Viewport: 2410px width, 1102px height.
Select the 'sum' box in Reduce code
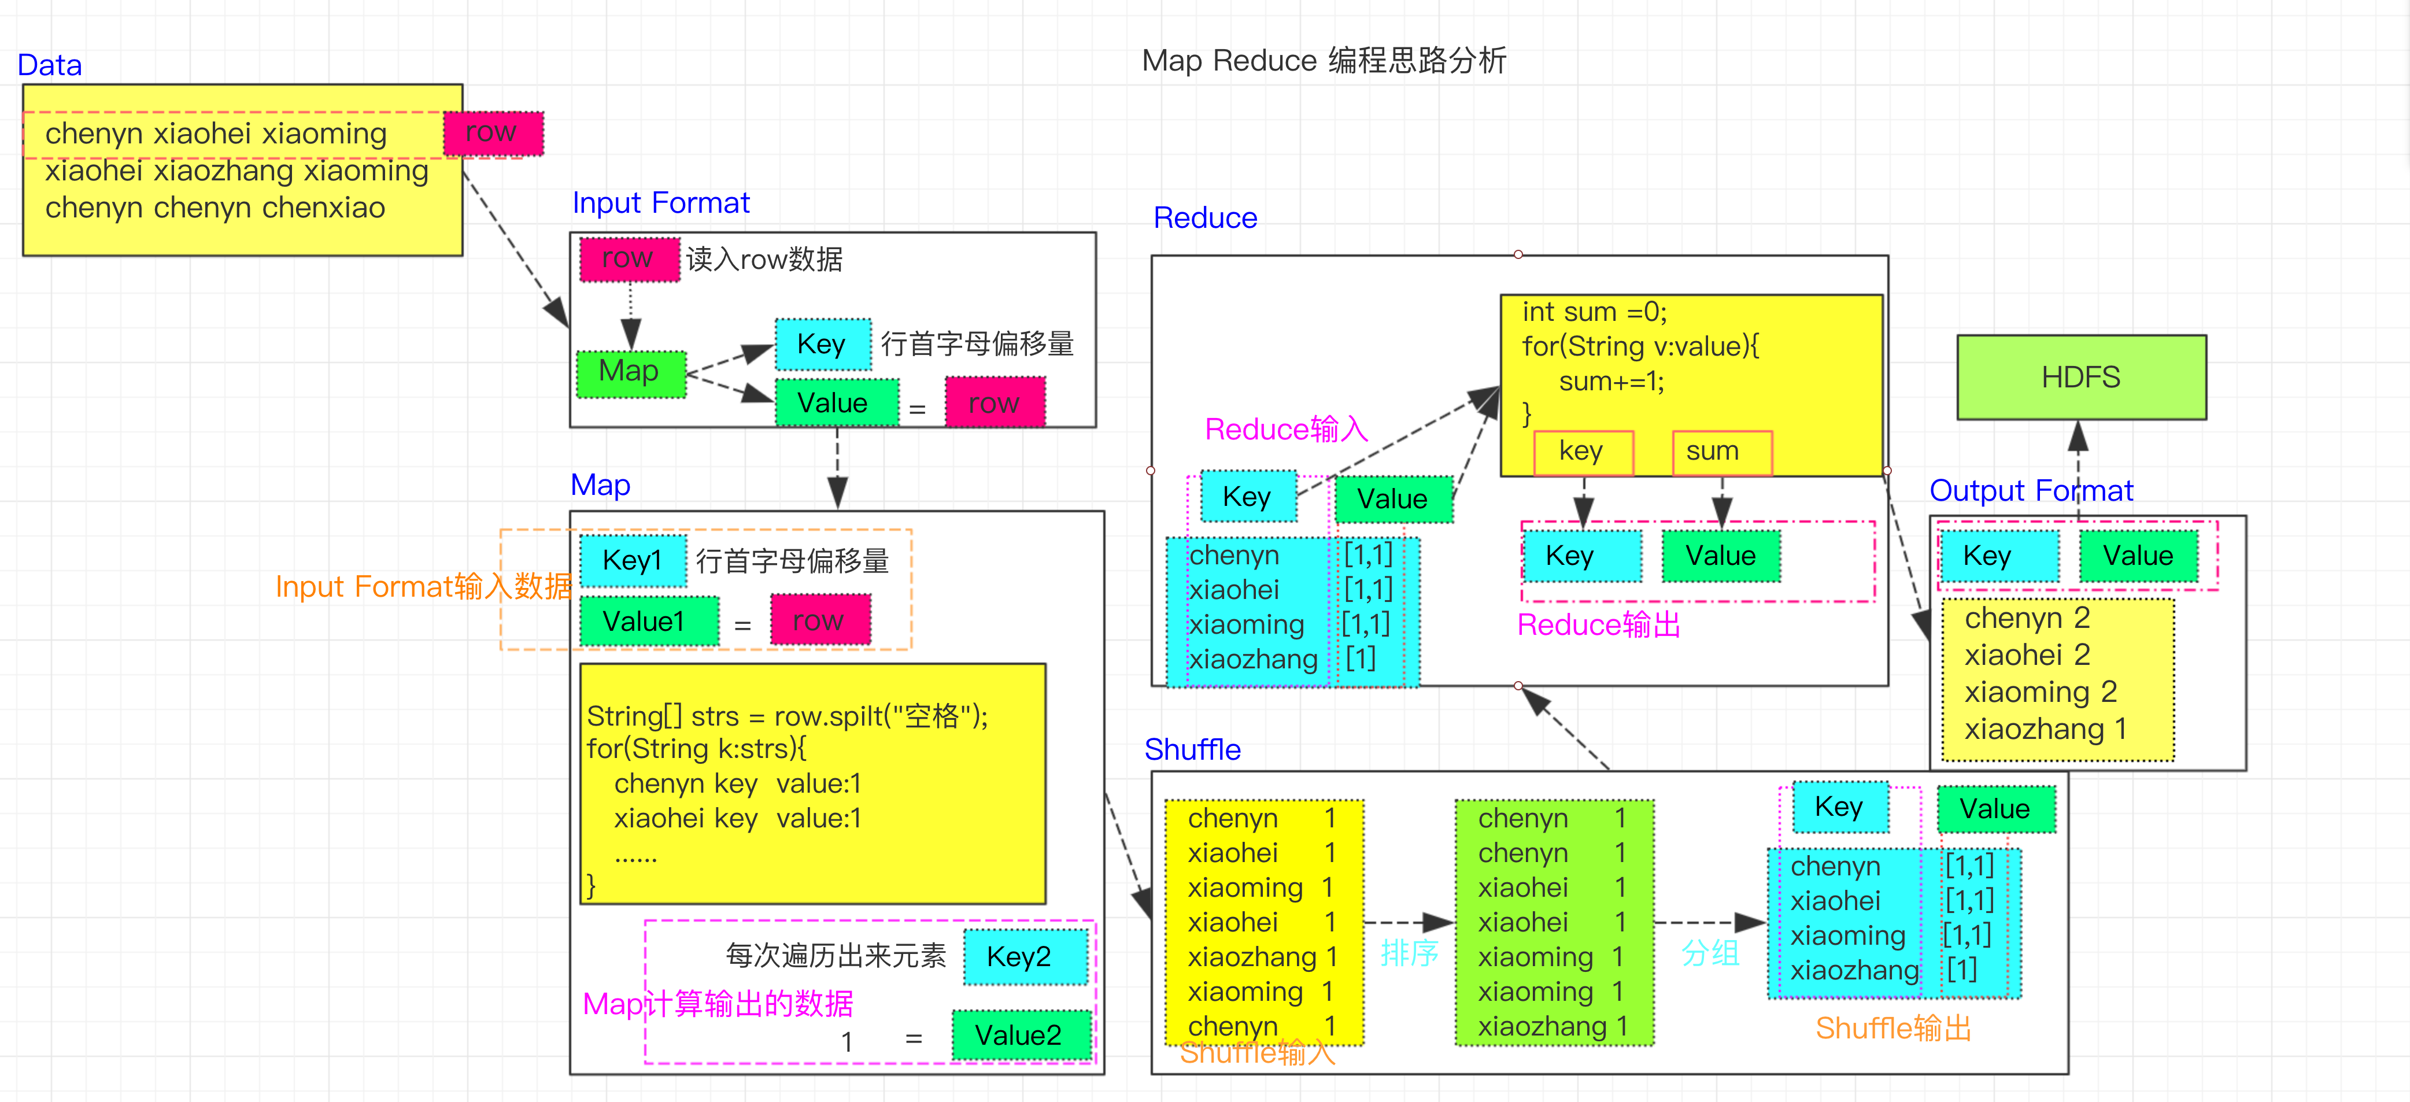click(x=1721, y=453)
